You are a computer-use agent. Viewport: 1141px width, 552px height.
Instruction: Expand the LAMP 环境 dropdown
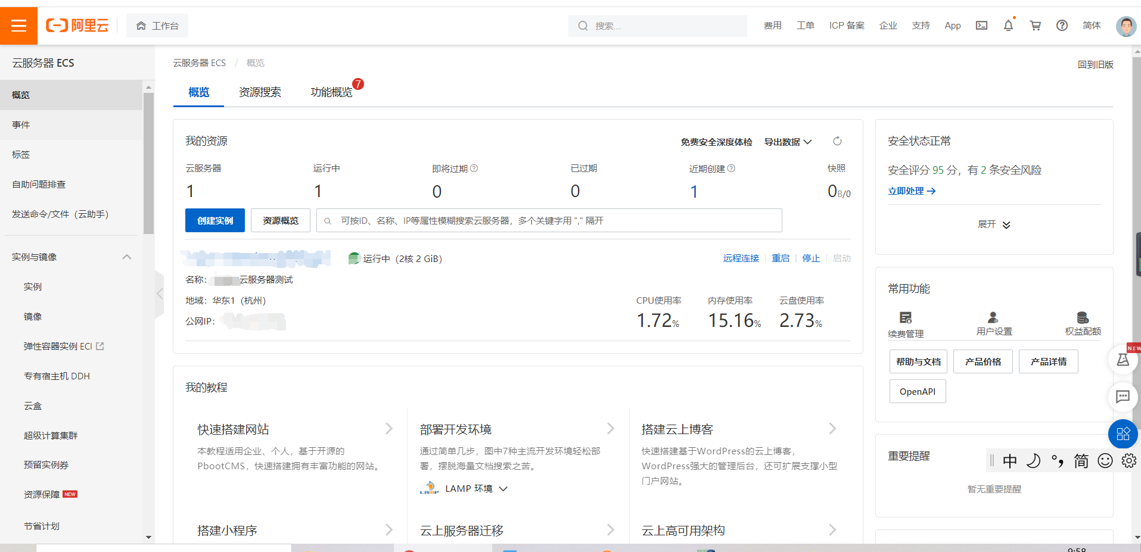(503, 489)
